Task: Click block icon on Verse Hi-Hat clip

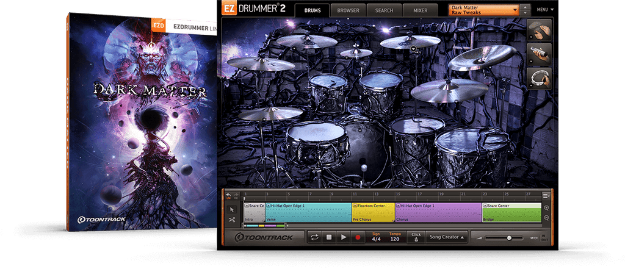Action: (269, 206)
